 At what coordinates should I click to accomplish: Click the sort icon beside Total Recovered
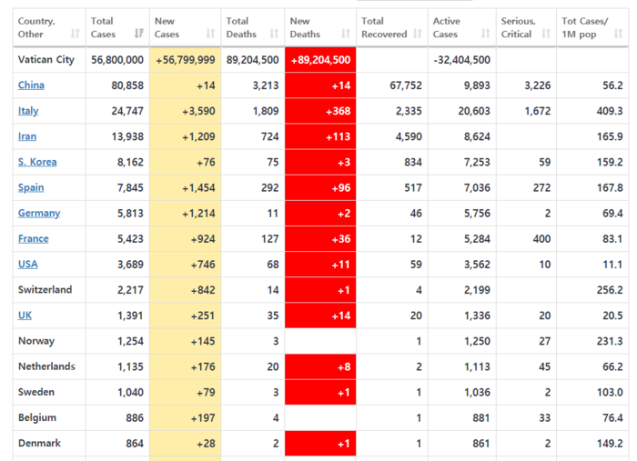pyautogui.click(x=417, y=34)
